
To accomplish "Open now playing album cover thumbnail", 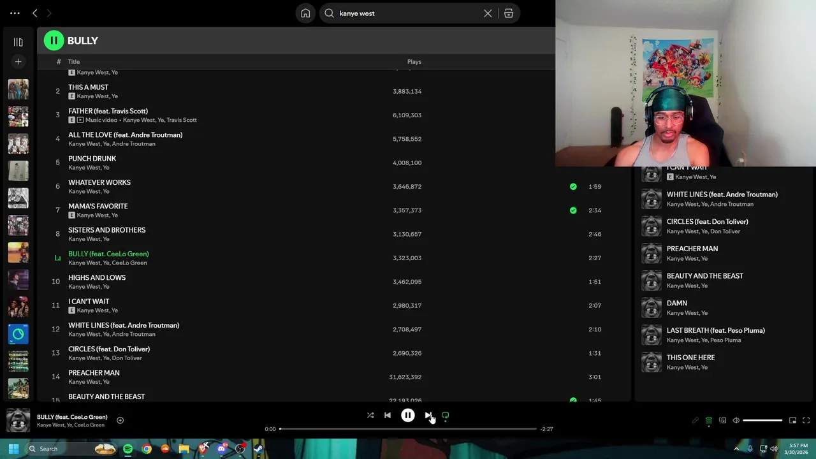I will click(x=18, y=421).
